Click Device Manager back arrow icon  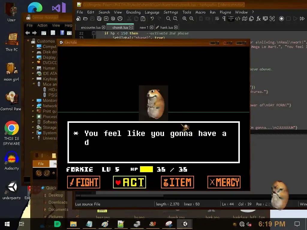pyautogui.click(x=28, y=33)
